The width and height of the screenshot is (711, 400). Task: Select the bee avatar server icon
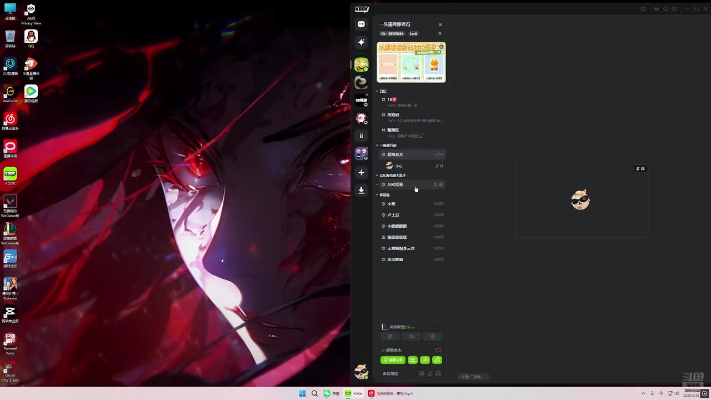[361, 65]
